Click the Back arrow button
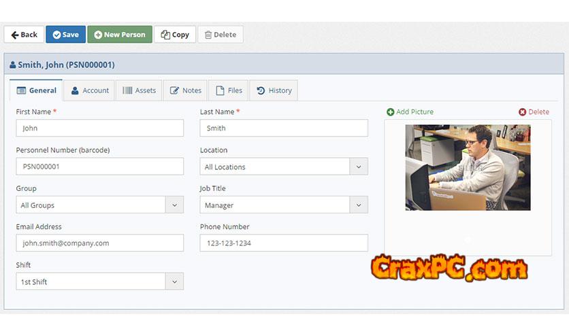 [24, 35]
